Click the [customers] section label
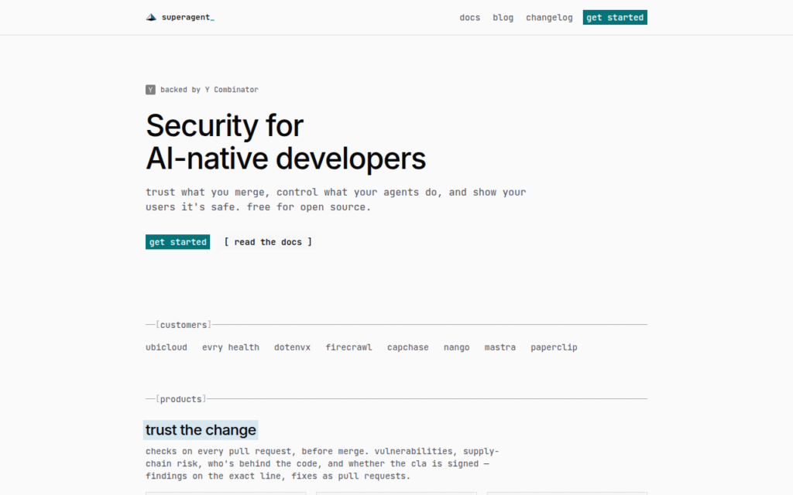The image size is (793, 495). (184, 325)
